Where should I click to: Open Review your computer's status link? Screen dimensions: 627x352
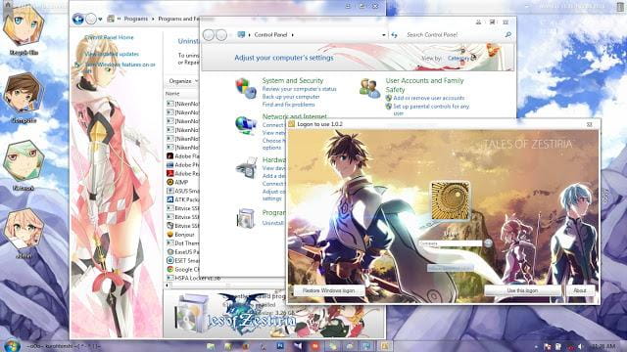300,89
